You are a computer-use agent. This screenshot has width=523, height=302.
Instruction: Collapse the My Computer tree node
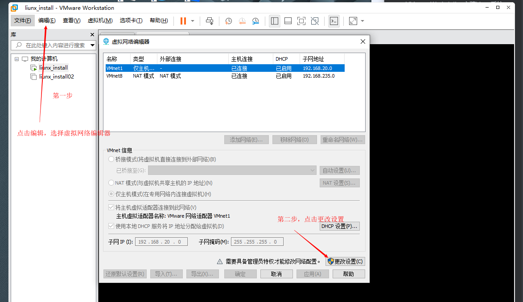pyautogui.click(x=17, y=59)
